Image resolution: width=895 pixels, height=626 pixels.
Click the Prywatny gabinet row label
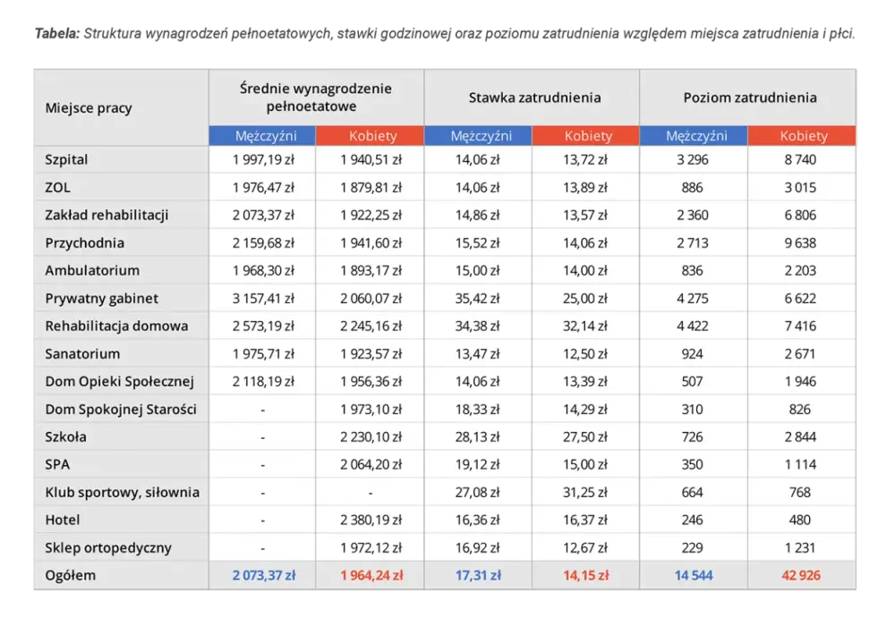point(102,298)
